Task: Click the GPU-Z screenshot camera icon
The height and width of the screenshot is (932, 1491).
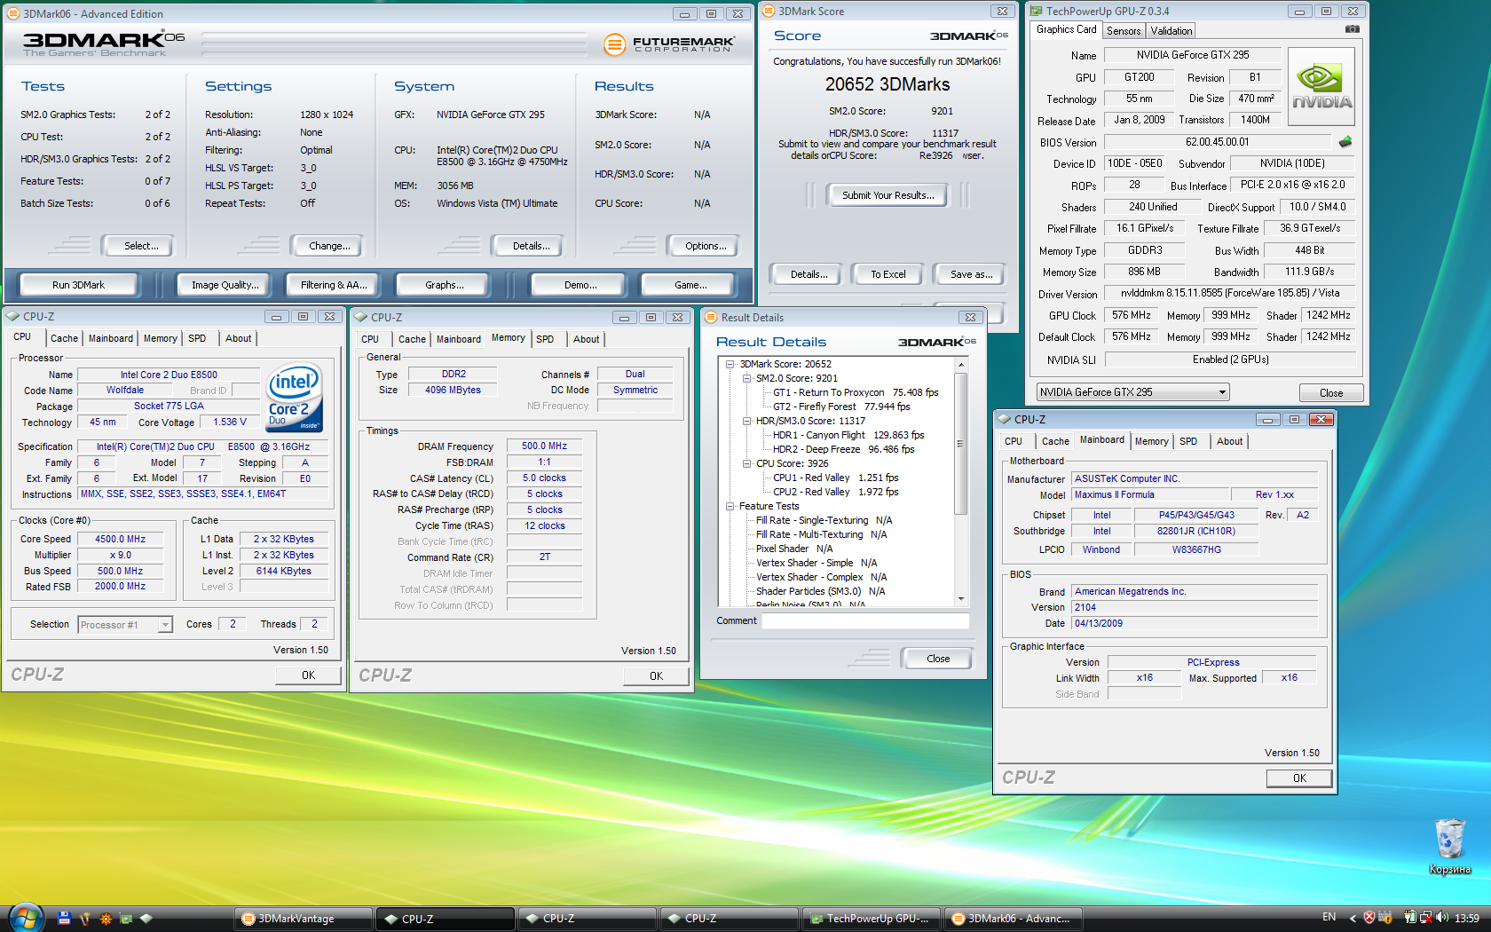Action: tap(1352, 29)
